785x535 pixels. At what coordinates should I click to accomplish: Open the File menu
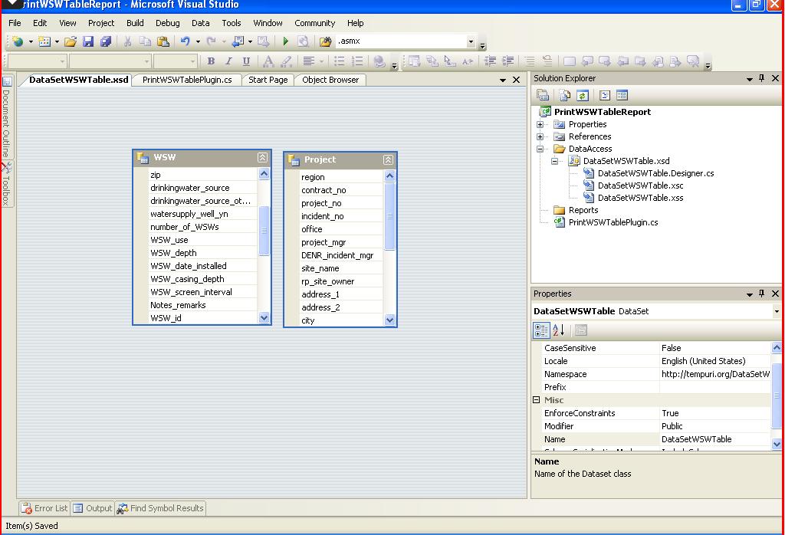tap(15, 23)
